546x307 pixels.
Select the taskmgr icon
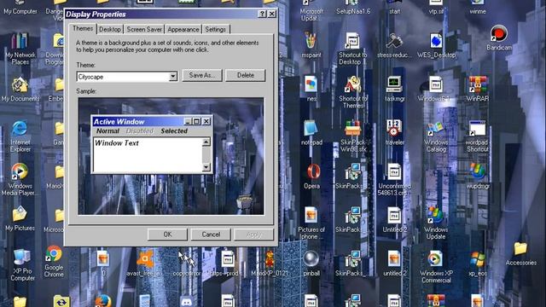click(x=394, y=89)
